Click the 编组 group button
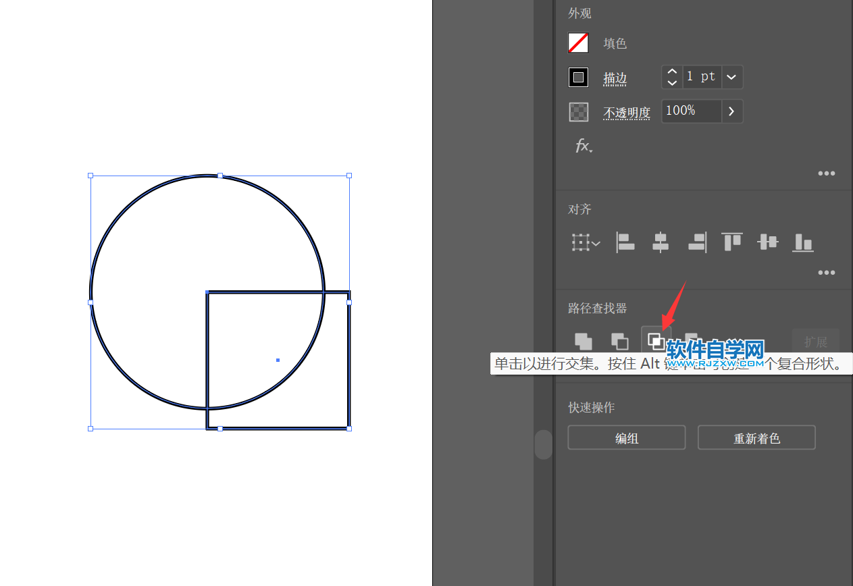The height and width of the screenshot is (586, 853). [x=627, y=438]
